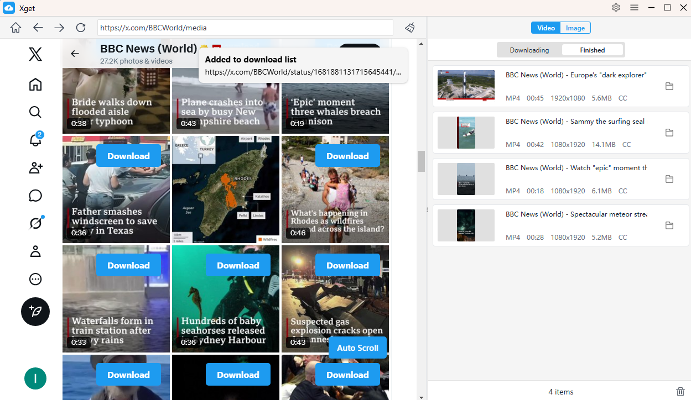Switch to Video mode
Viewport: 691px width, 400px height.
tap(546, 28)
